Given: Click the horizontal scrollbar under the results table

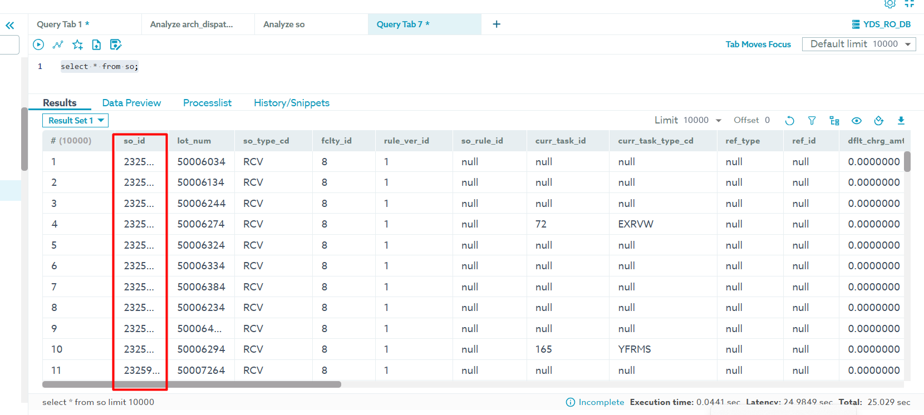Looking at the screenshot, I should click(x=191, y=384).
